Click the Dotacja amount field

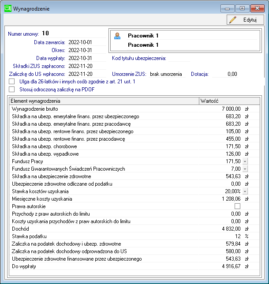[225, 74]
